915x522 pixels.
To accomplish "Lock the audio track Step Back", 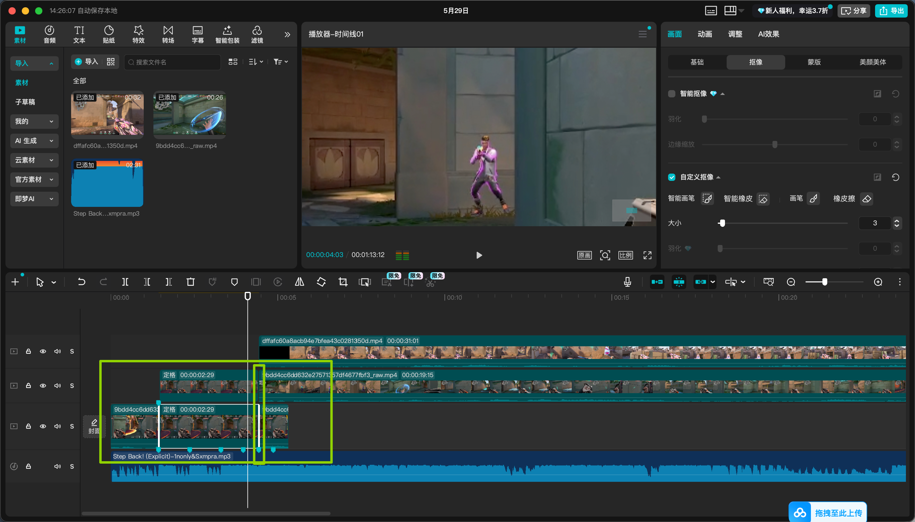I will [x=28, y=466].
